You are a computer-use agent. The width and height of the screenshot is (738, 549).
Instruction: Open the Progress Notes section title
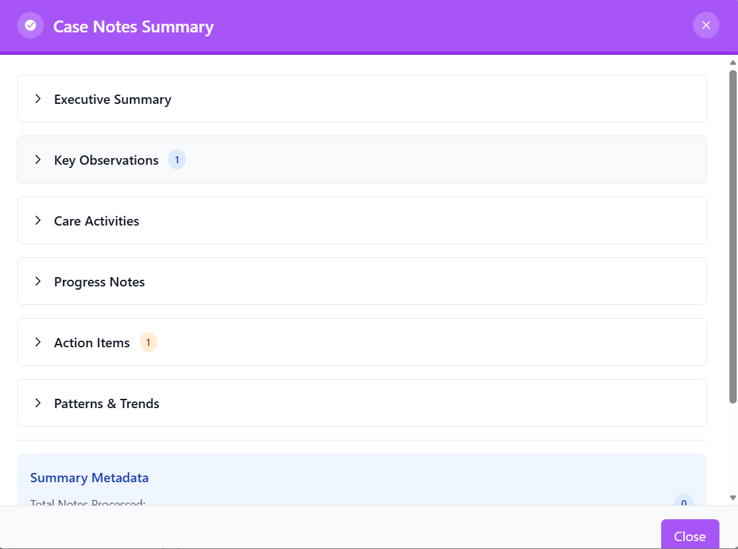(99, 282)
